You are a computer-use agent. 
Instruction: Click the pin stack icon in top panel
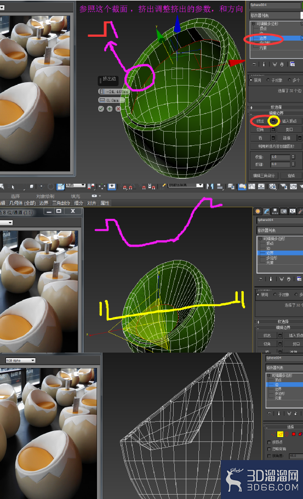point(254,64)
